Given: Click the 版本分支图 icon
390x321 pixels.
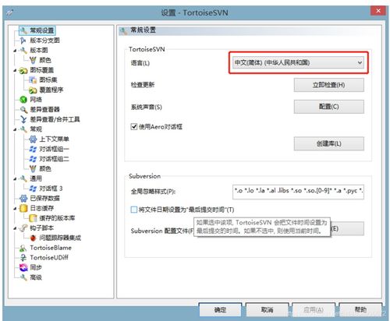Looking at the screenshot, I should [x=23, y=41].
